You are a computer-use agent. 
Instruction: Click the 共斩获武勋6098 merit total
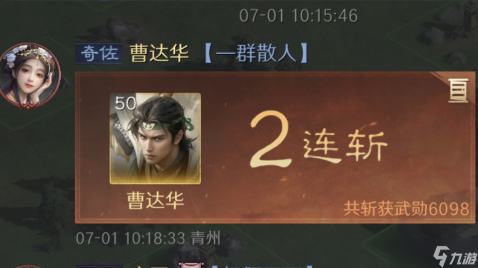point(406,209)
